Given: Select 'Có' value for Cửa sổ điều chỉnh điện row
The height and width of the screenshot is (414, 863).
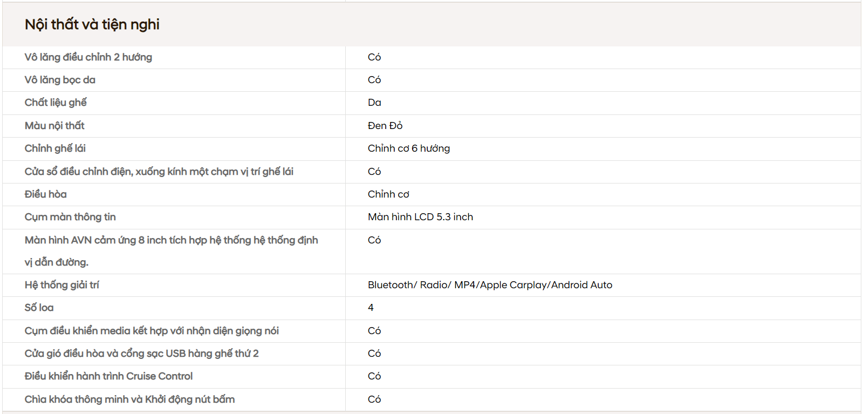Looking at the screenshot, I should (374, 172).
